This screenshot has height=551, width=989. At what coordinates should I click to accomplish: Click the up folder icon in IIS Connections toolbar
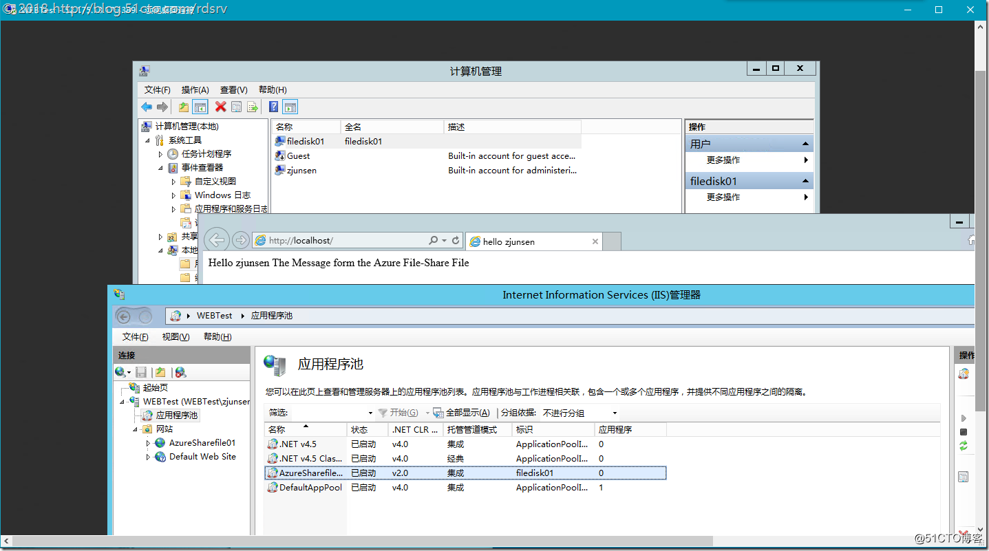click(160, 372)
